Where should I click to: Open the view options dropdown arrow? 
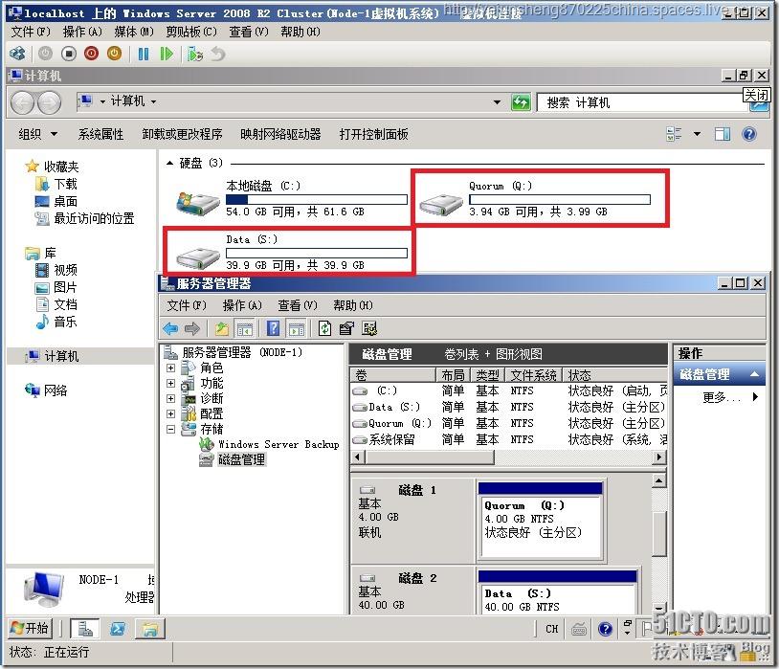[x=697, y=134]
